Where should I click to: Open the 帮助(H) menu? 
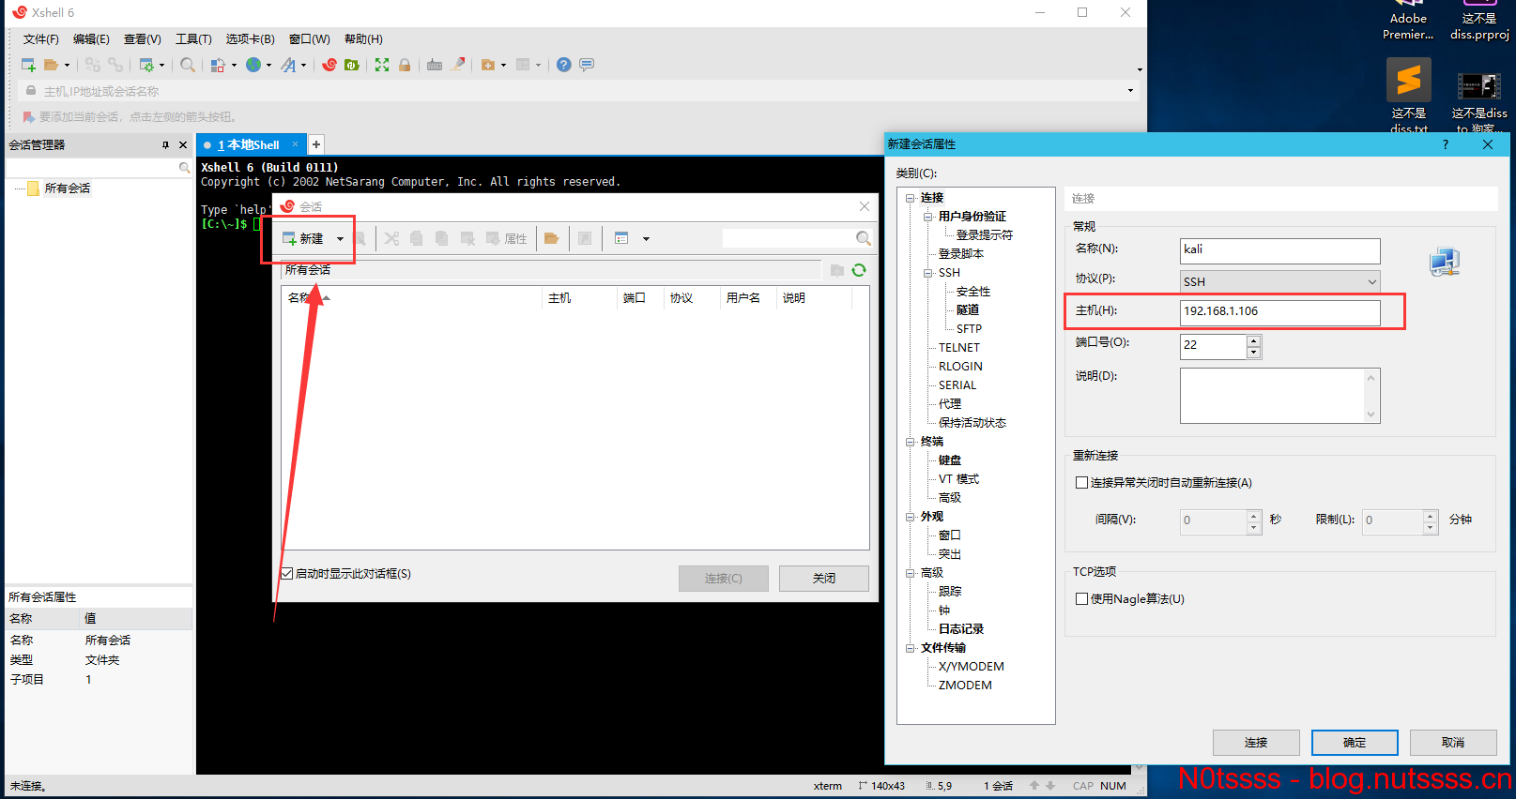click(x=363, y=39)
